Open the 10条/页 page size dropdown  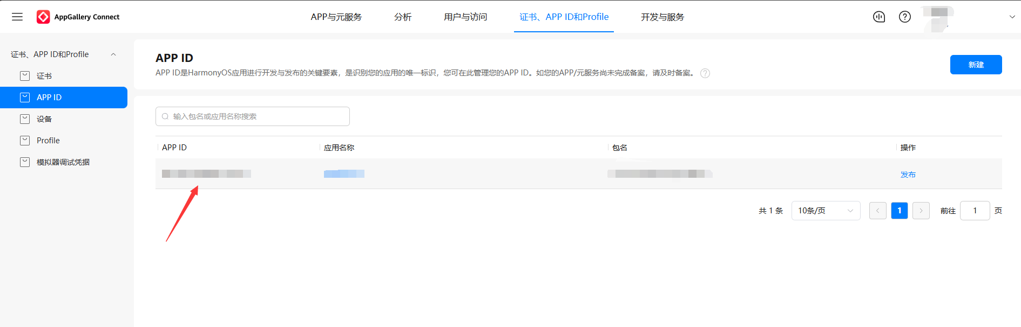[826, 211]
